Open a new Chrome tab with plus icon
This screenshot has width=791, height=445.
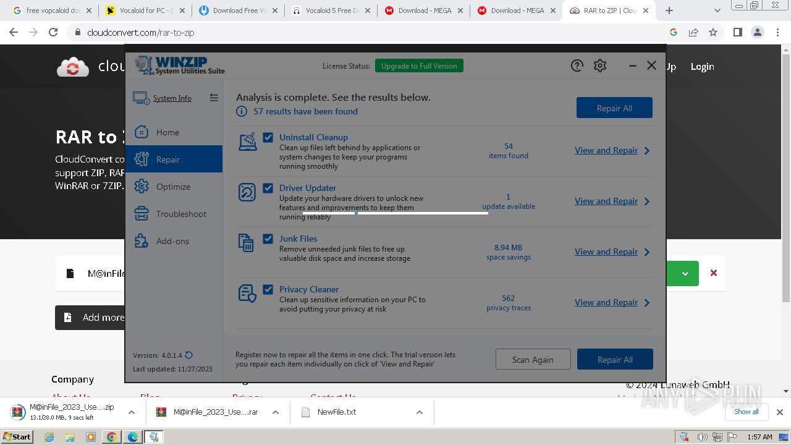click(x=669, y=11)
